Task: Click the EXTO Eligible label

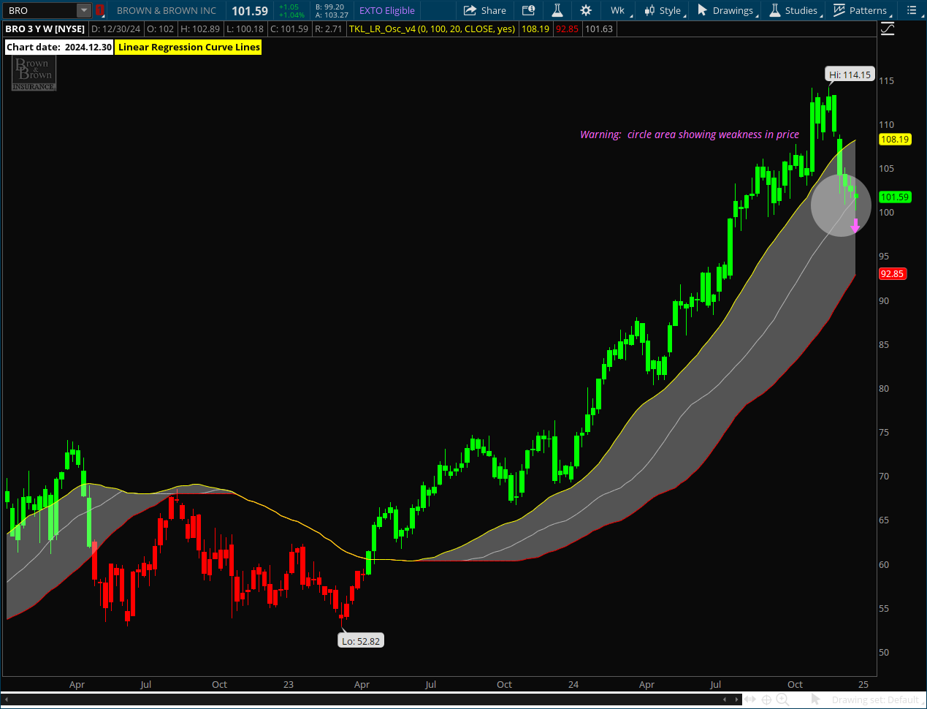Action: click(x=387, y=10)
